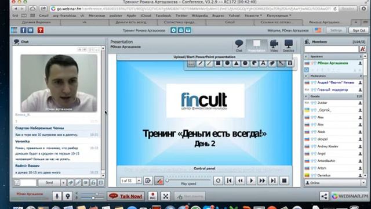Click the slide notes icon in control panel

(148, 181)
